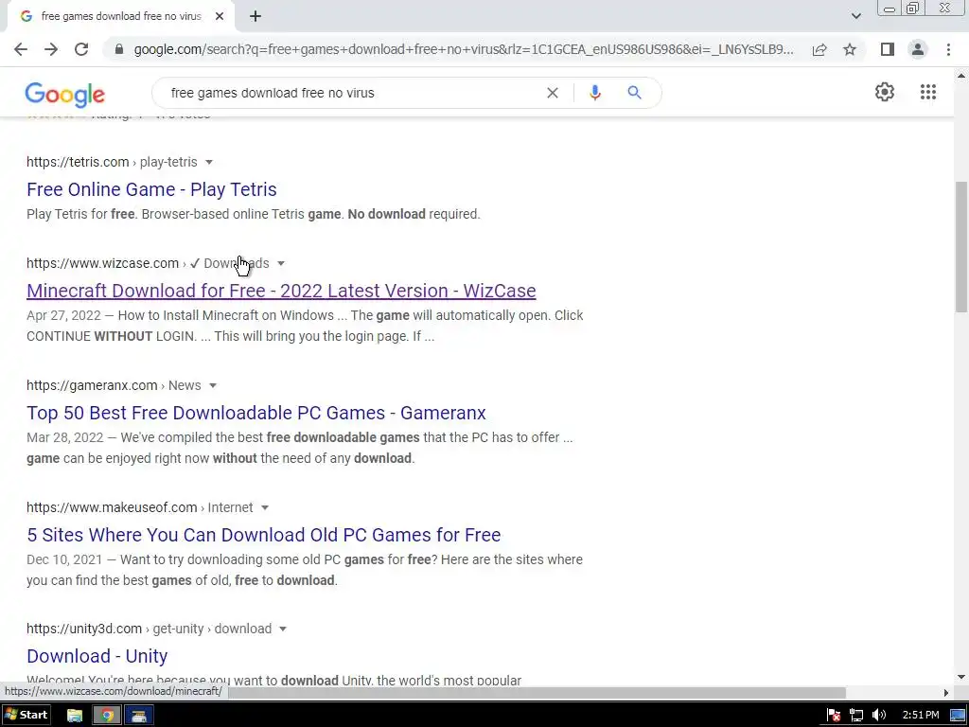969x727 pixels.
Task: Open Google quick settings gear
Action: point(885,92)
